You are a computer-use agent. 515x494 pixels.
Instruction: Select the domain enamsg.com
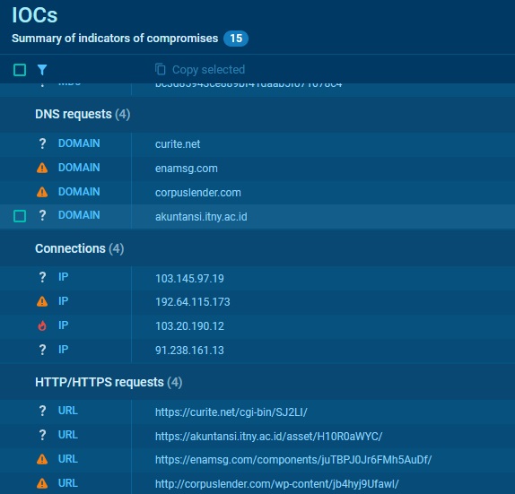tap(187, 169)
